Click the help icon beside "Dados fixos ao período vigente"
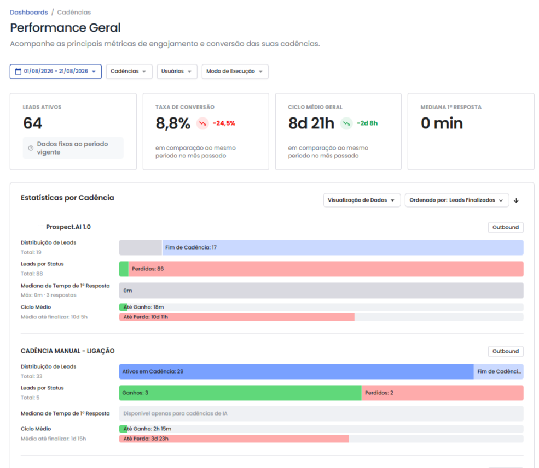Image resolution: width=539 pixels, height=468 pixels. (31, 148)
